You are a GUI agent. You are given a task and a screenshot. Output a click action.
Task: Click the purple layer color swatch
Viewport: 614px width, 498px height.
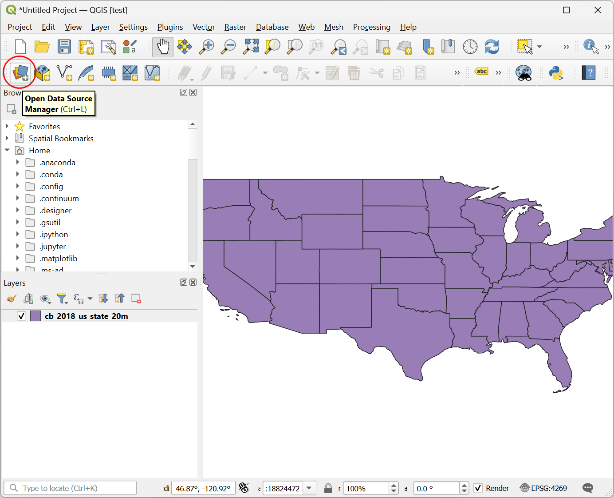tap(35, 315)
